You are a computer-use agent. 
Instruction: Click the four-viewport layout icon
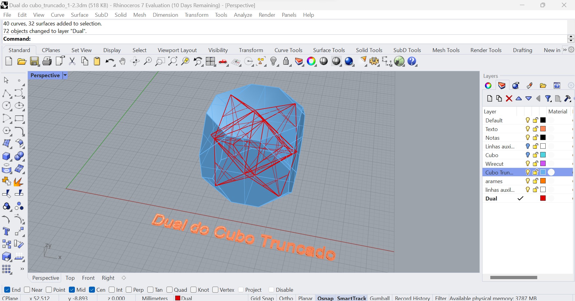[x=211, y=61]
